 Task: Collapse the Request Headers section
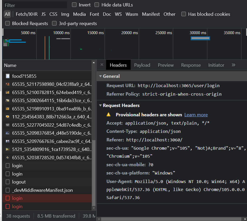100,105
